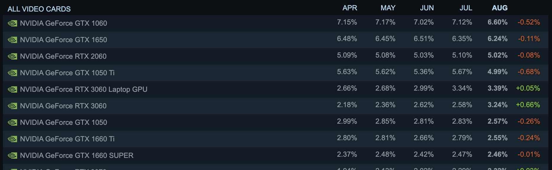Open the NVIDIA GeForce RTX 3060 row
The image size is (552, 170).
tap(275, 106)
